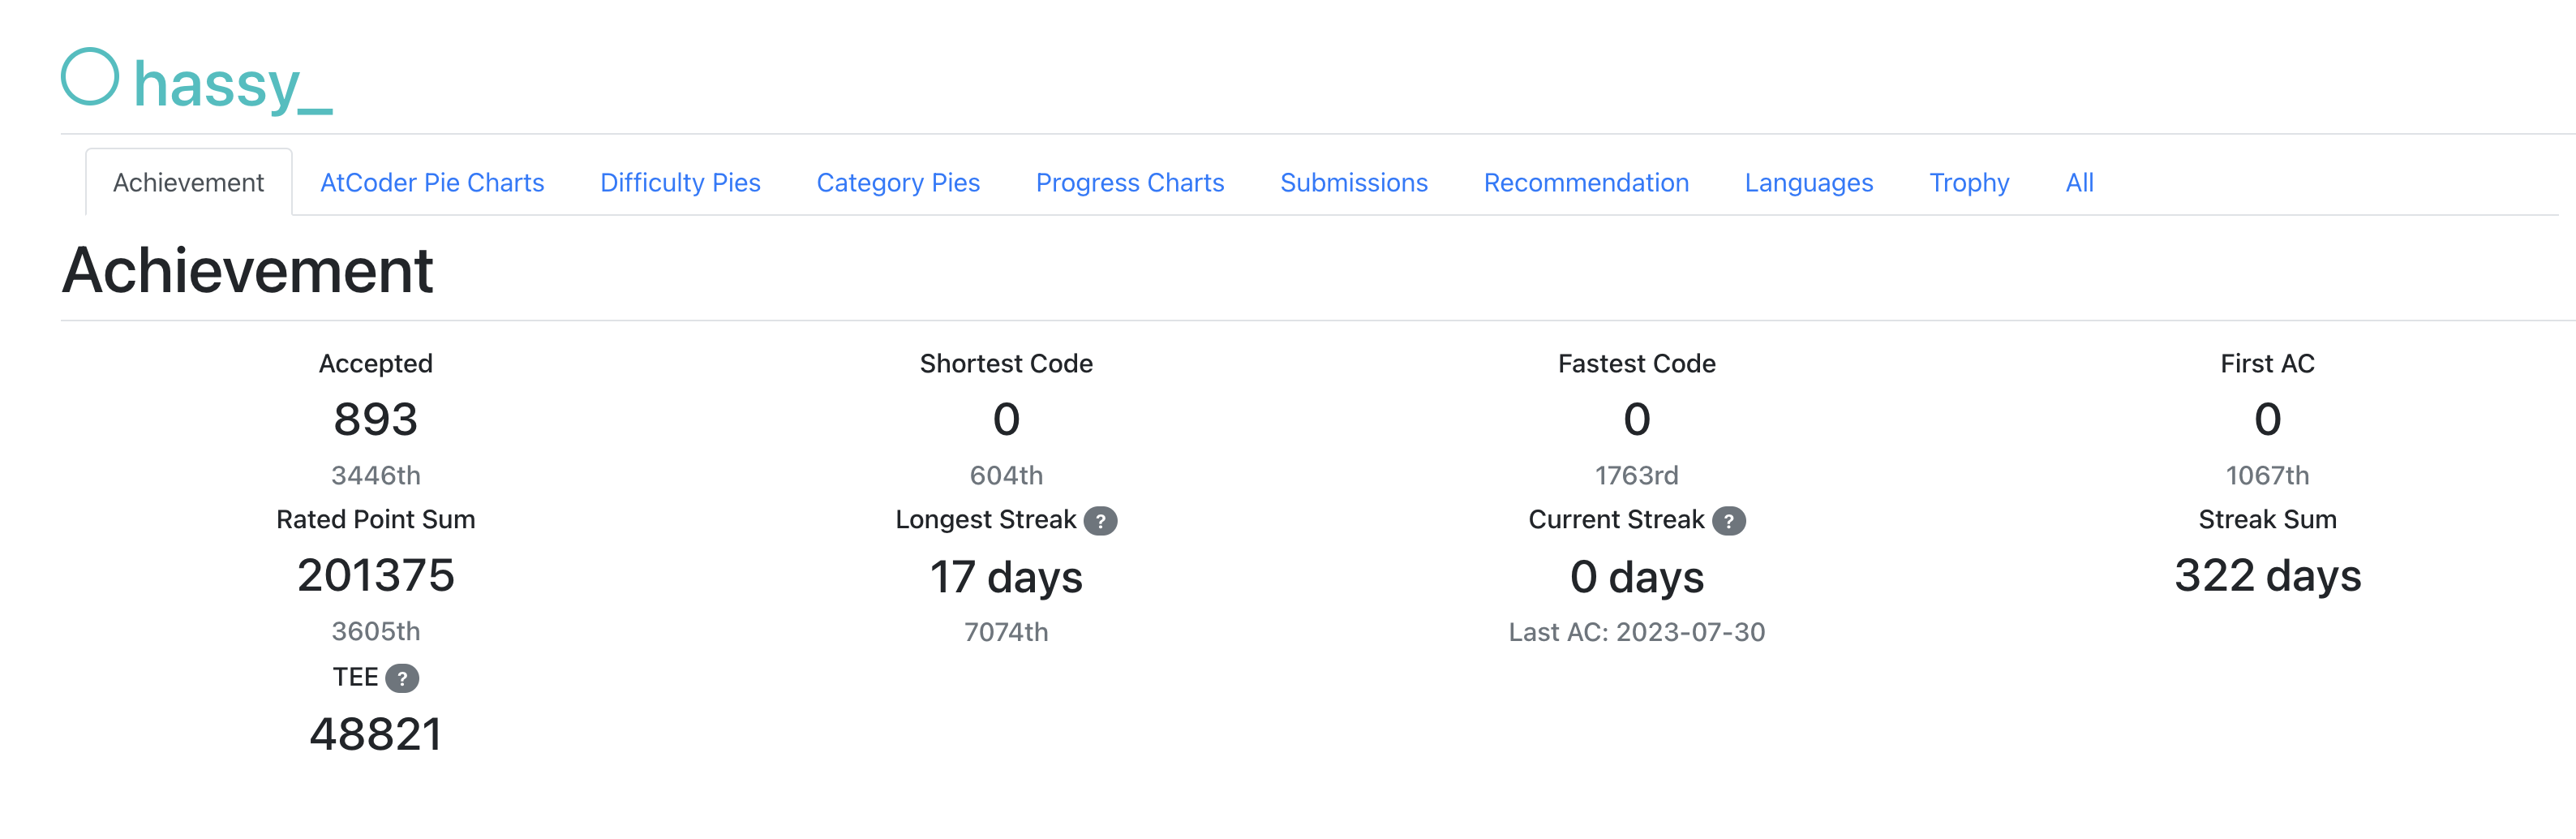Switch to AtCoder Pie Charts tab
Screen dimensions: 2576x839
tap(432, 183)
